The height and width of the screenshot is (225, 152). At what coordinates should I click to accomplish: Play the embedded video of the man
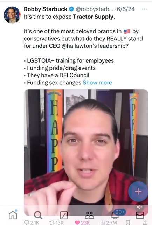point(86,152)
